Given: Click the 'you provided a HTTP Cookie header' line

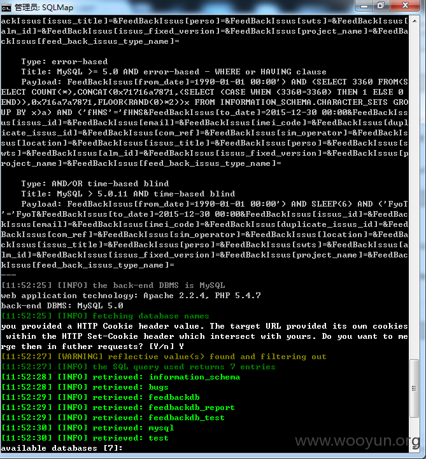Looking at the screenshot, I should [x=204, y=326].
